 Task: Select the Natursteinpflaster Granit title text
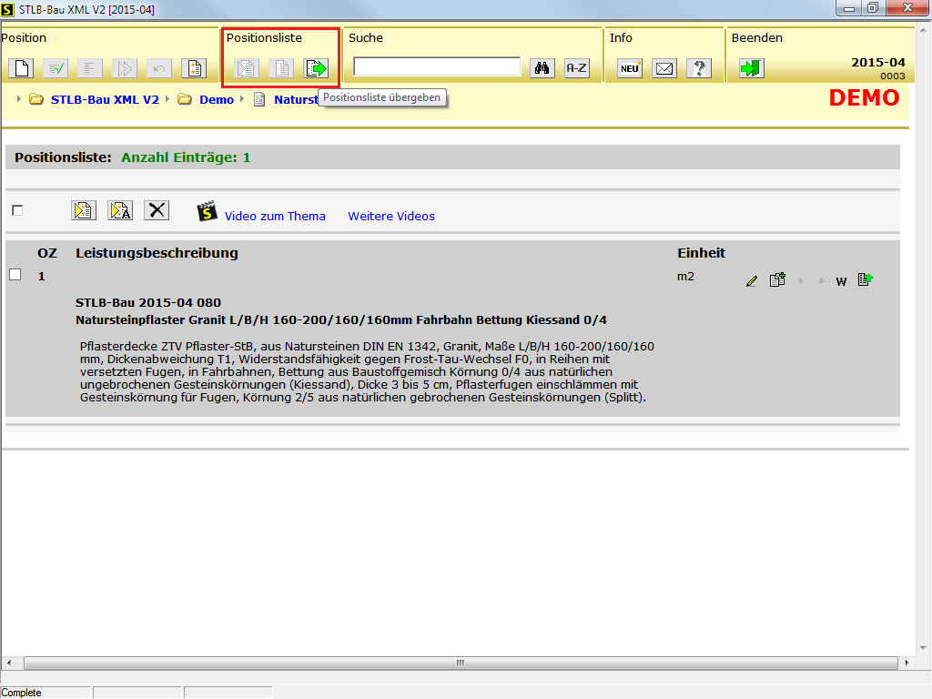(341, 319)
